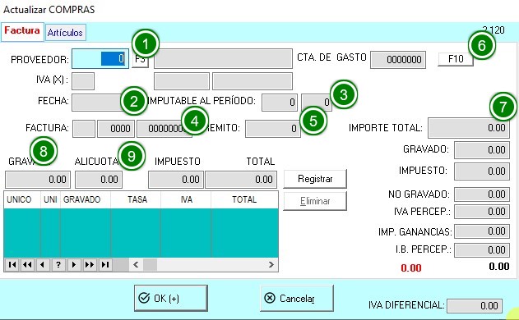Click the UNI column header
The width and height of the screenshot is (519, 320).
click(50, 199)
